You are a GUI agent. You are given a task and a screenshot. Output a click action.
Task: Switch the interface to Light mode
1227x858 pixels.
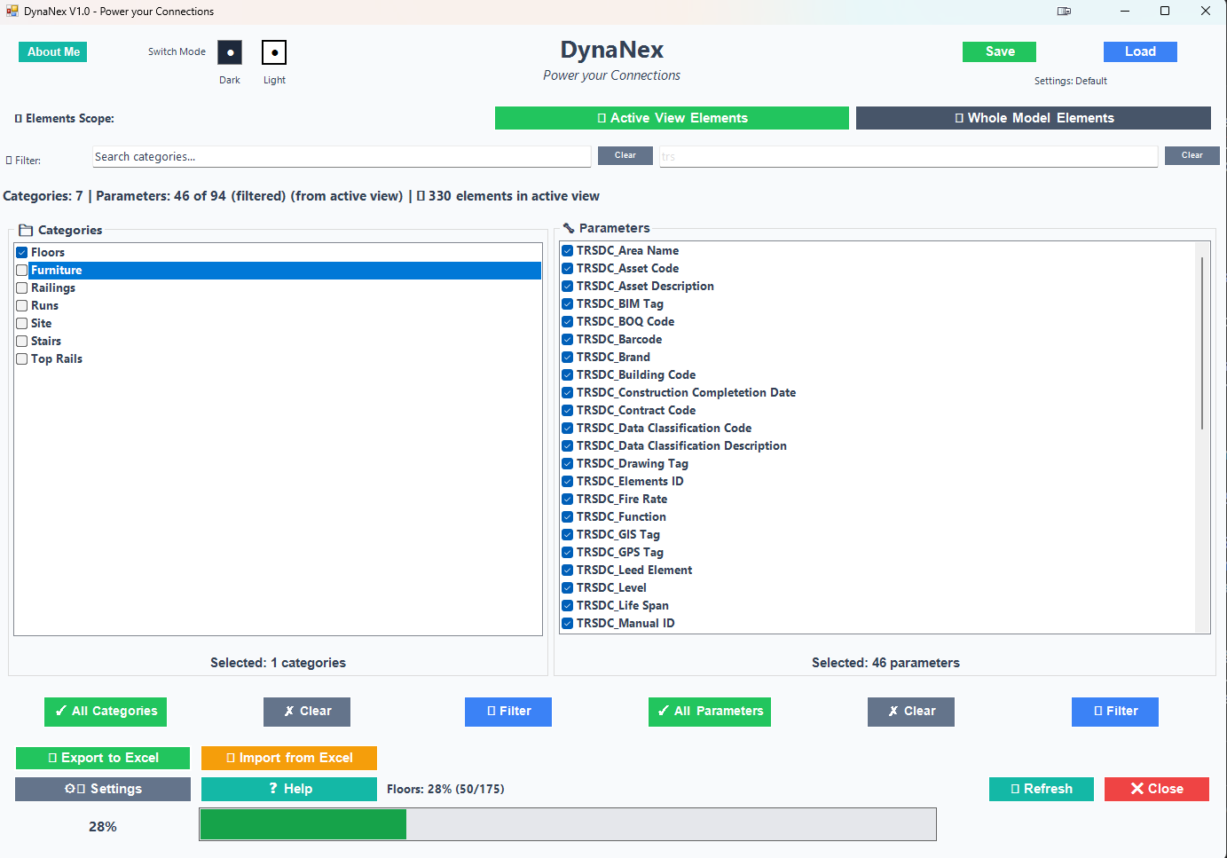click(x=273, y=51)
